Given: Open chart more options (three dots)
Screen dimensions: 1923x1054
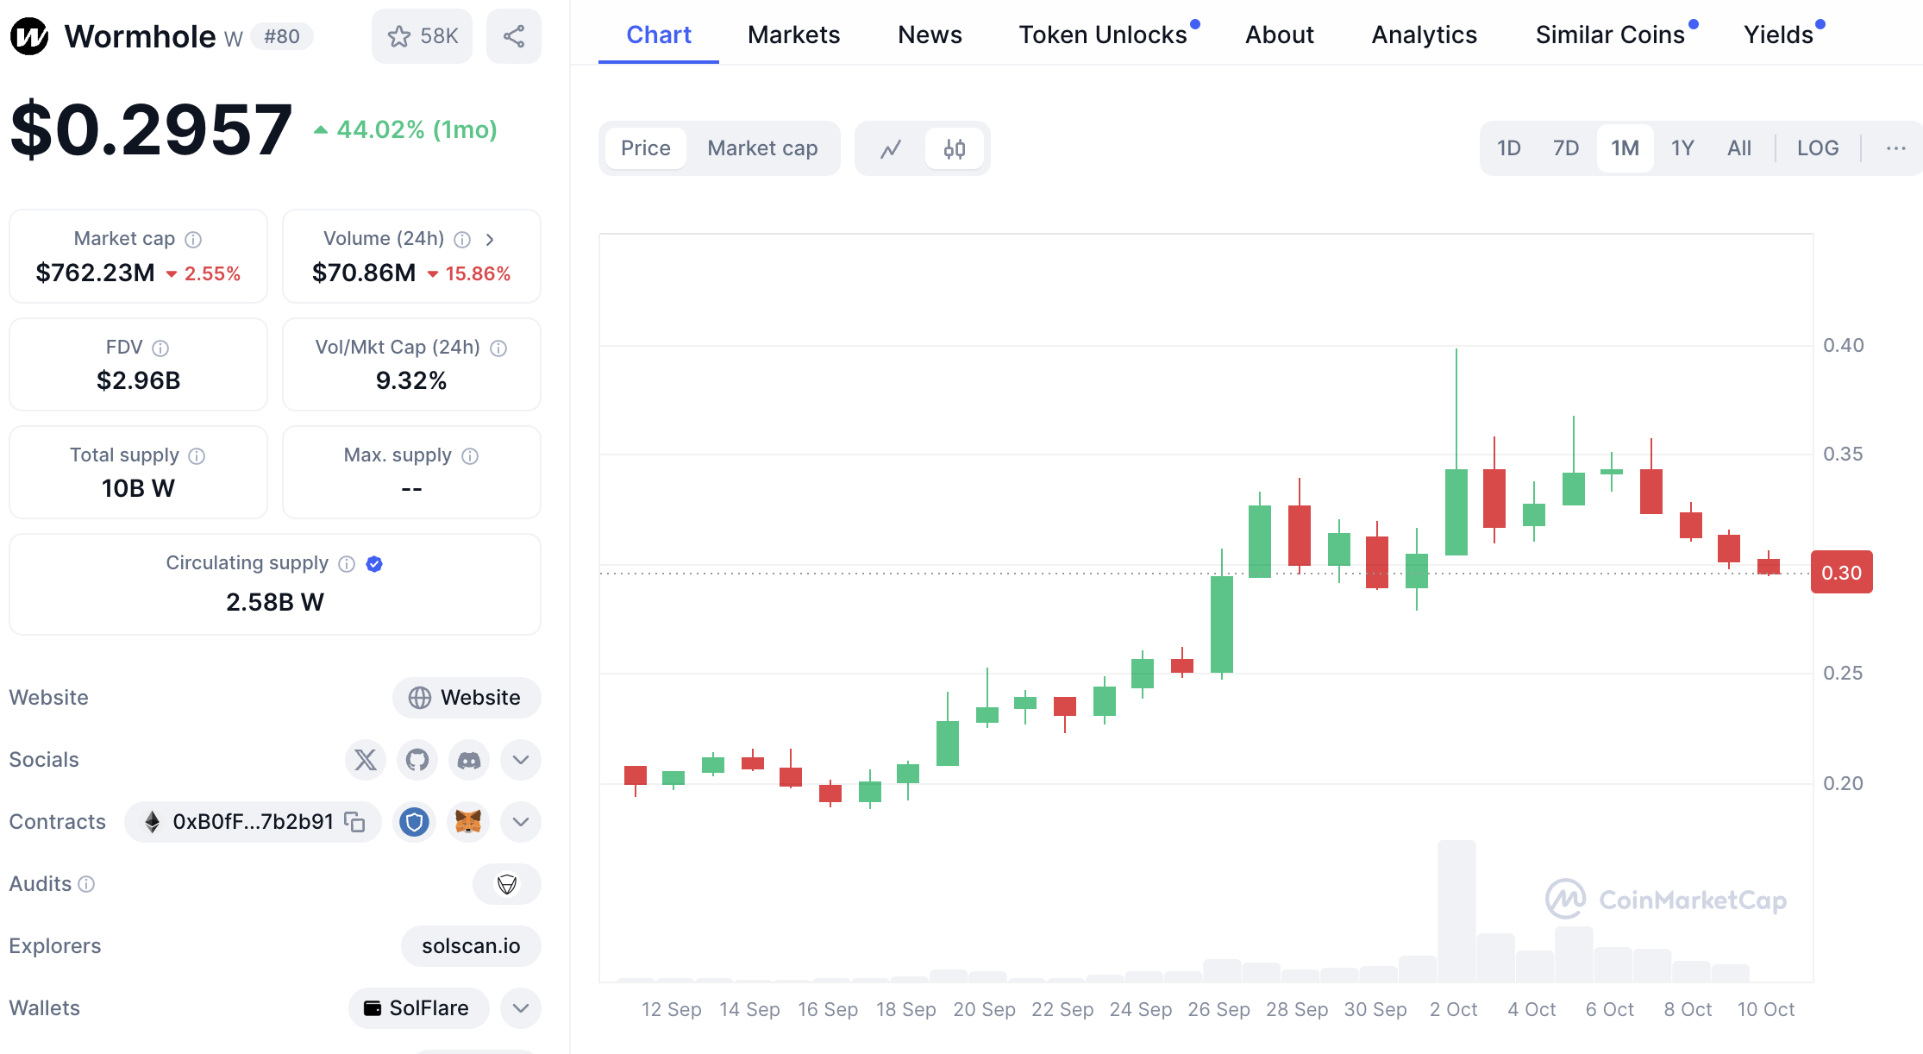Looking at the screenshot, I should (x=1895, y=148).
